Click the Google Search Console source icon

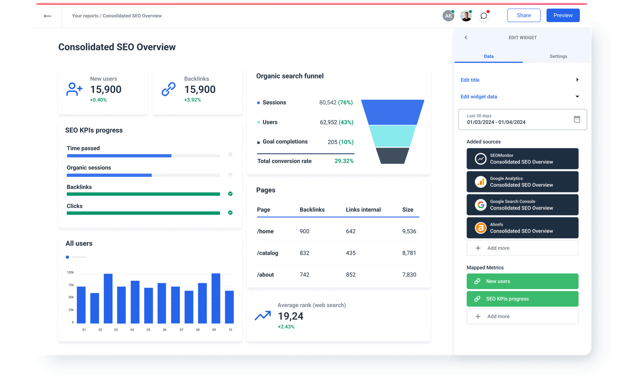[480, 204]
